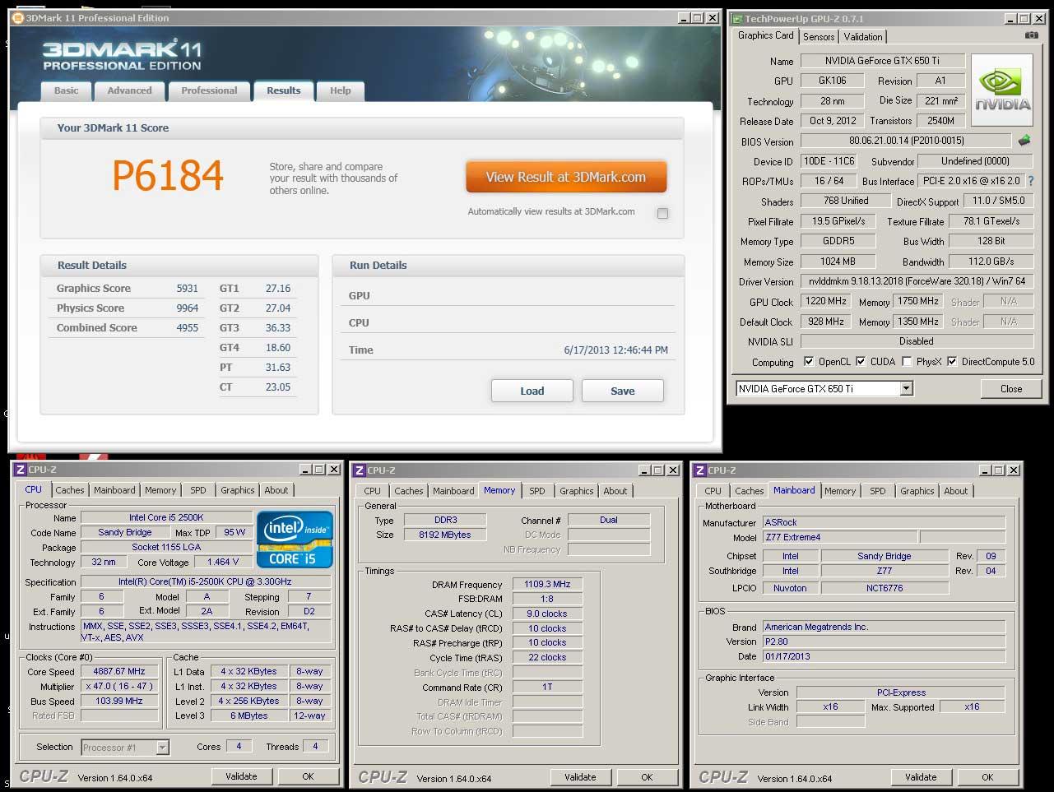
Task: Click the bus interface question mark icon
Action: click(x=1030, y=181)
